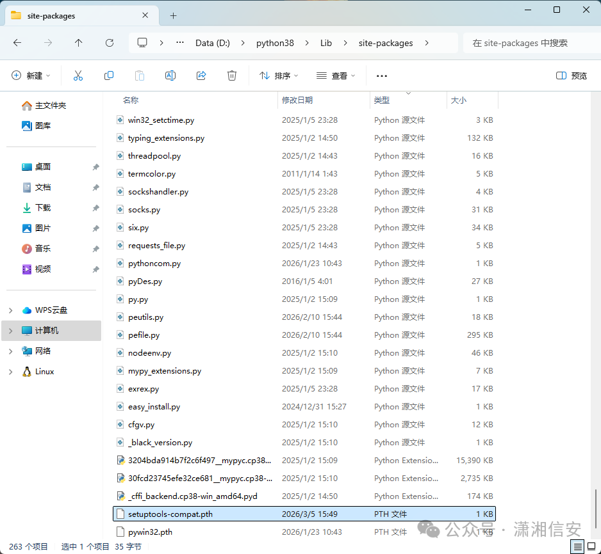Expand the 新建 dropdown
601x554 pixels.
(x=31, y=75)
